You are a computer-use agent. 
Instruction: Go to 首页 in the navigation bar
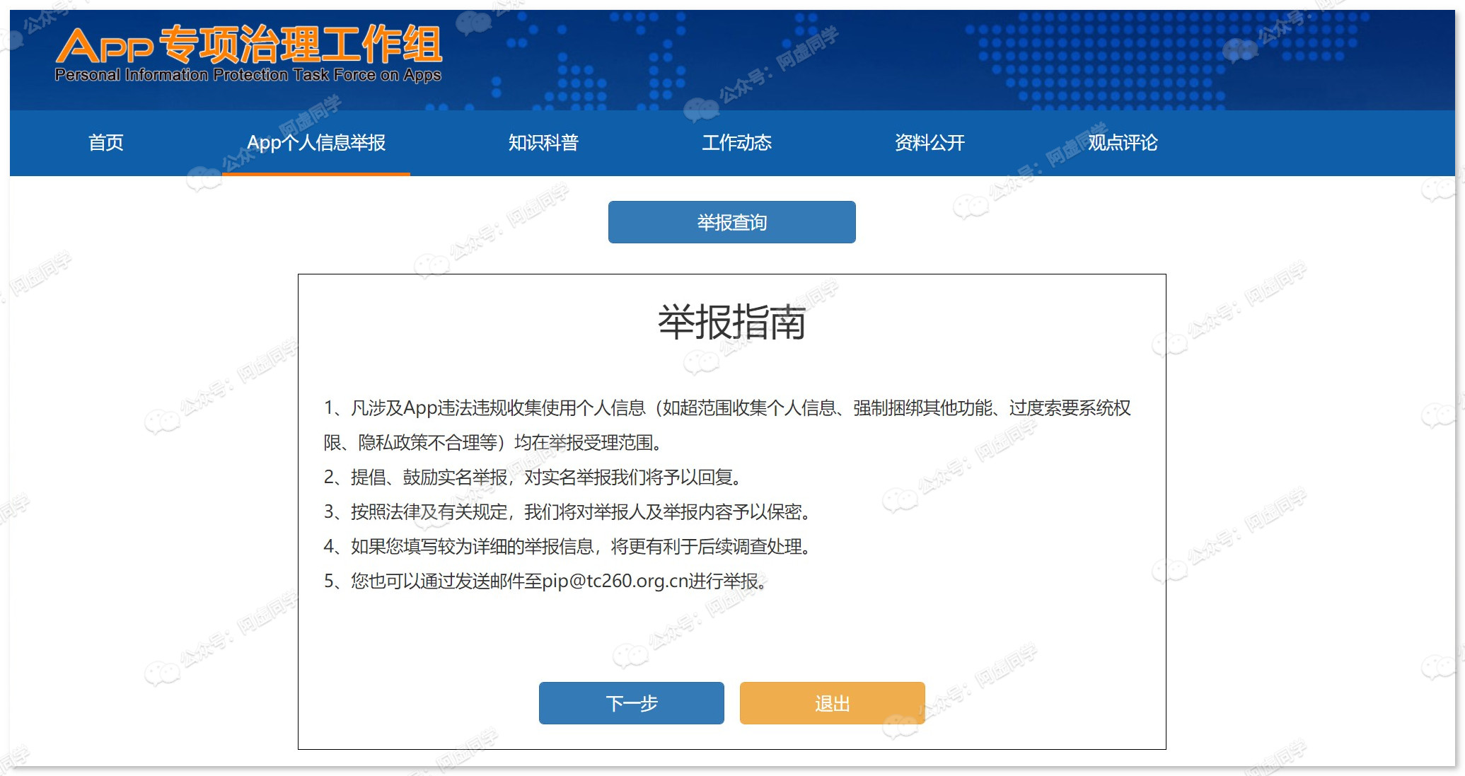click(105, 143)
